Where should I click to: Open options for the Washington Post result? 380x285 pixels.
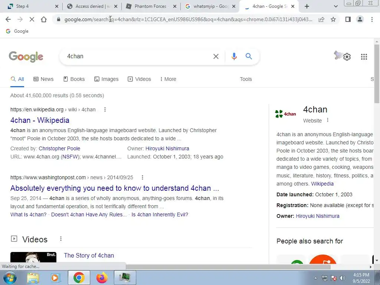(x=142, y=177)
